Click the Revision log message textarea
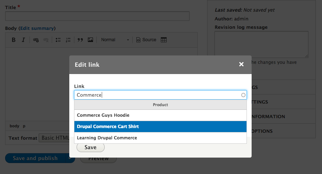Viewport: 322px width, 174px height. point(261,44)
